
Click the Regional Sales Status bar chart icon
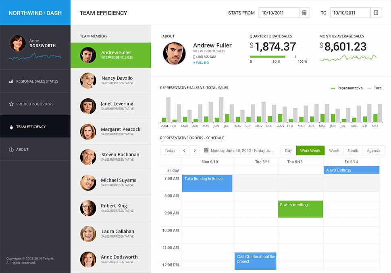pyautogui.click(x=11, y=81)
